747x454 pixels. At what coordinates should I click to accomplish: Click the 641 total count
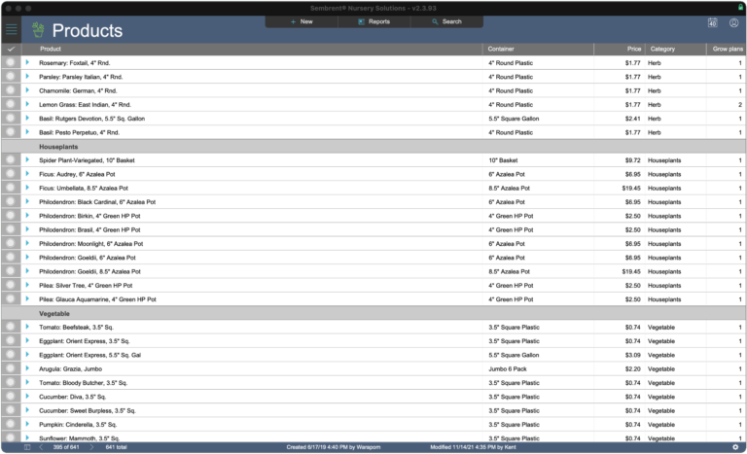coord(116,447)
